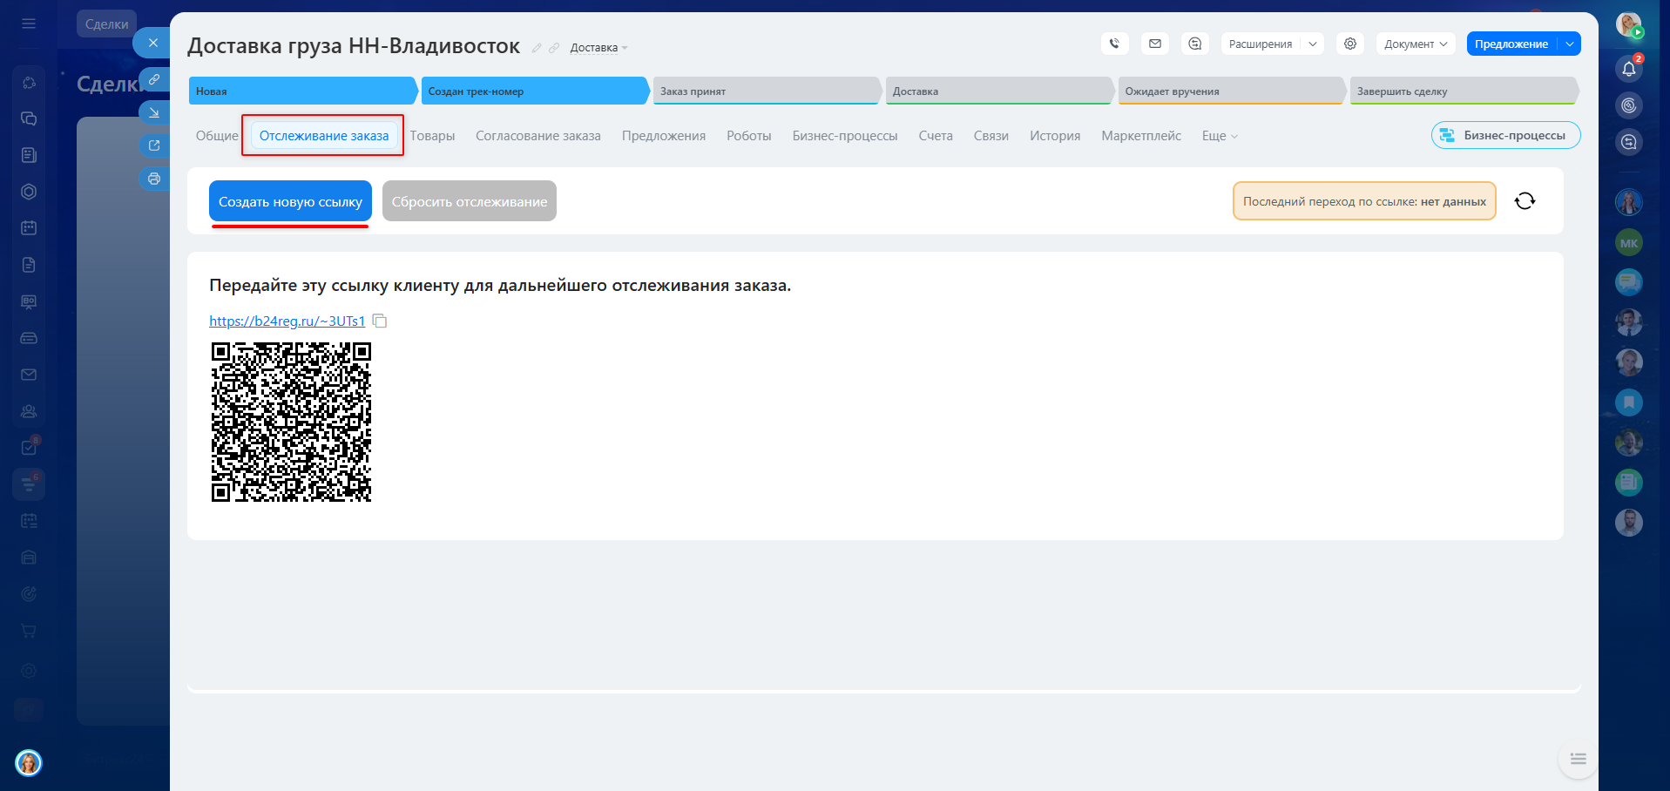Open the blue bookmark chat in right sidebar

(1629, 402)
